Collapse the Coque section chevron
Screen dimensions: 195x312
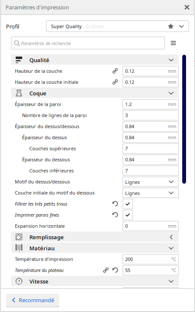(171, 93)
